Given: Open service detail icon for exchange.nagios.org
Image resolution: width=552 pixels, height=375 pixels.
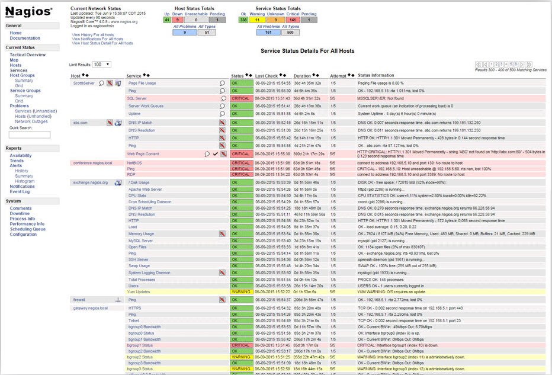Looking at the screenshot, I should click(x=118, y=182).
